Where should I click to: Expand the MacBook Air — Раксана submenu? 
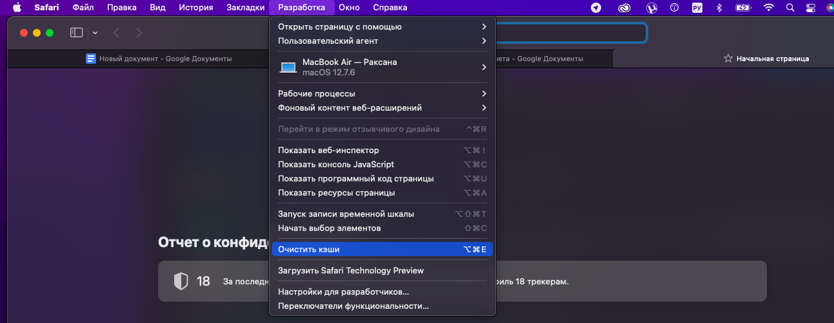pyautogui.click(x=382, y=67)
